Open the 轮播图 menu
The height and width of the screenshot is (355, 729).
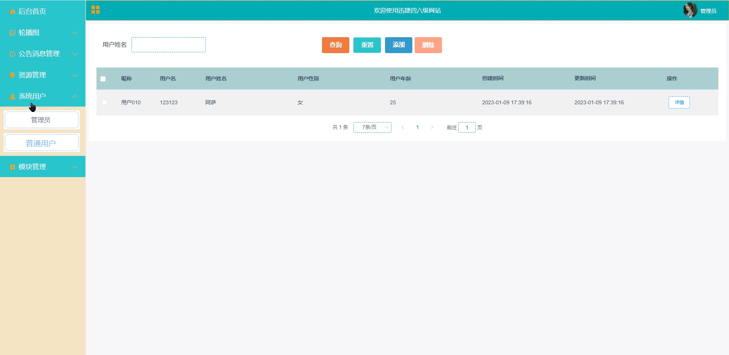coord(43,33)
